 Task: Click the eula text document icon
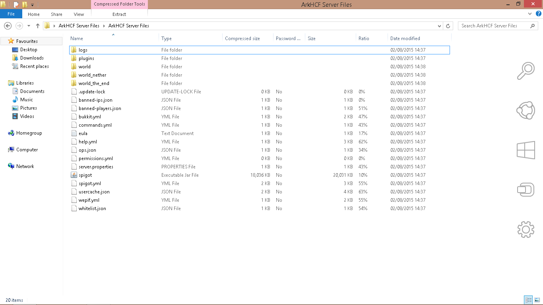74,133
